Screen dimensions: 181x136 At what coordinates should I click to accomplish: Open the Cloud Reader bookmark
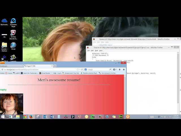point(45,73)
